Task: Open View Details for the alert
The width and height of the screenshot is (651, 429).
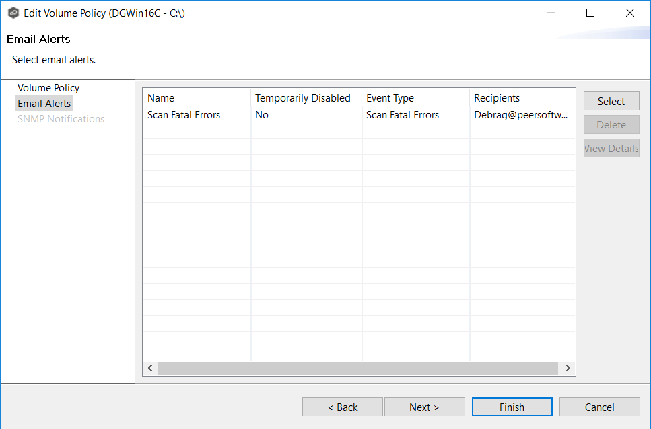Action: (x=611, y=149)
